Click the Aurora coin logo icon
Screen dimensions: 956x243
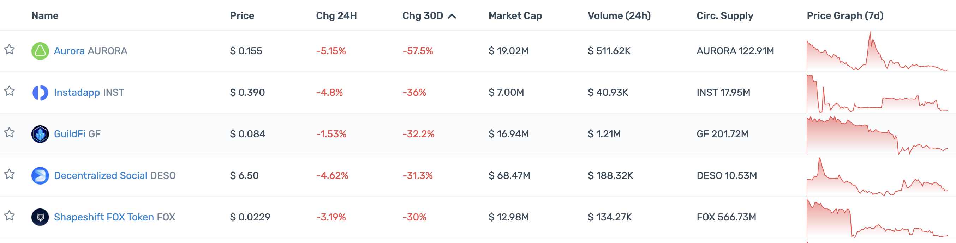tap(40, 51)
